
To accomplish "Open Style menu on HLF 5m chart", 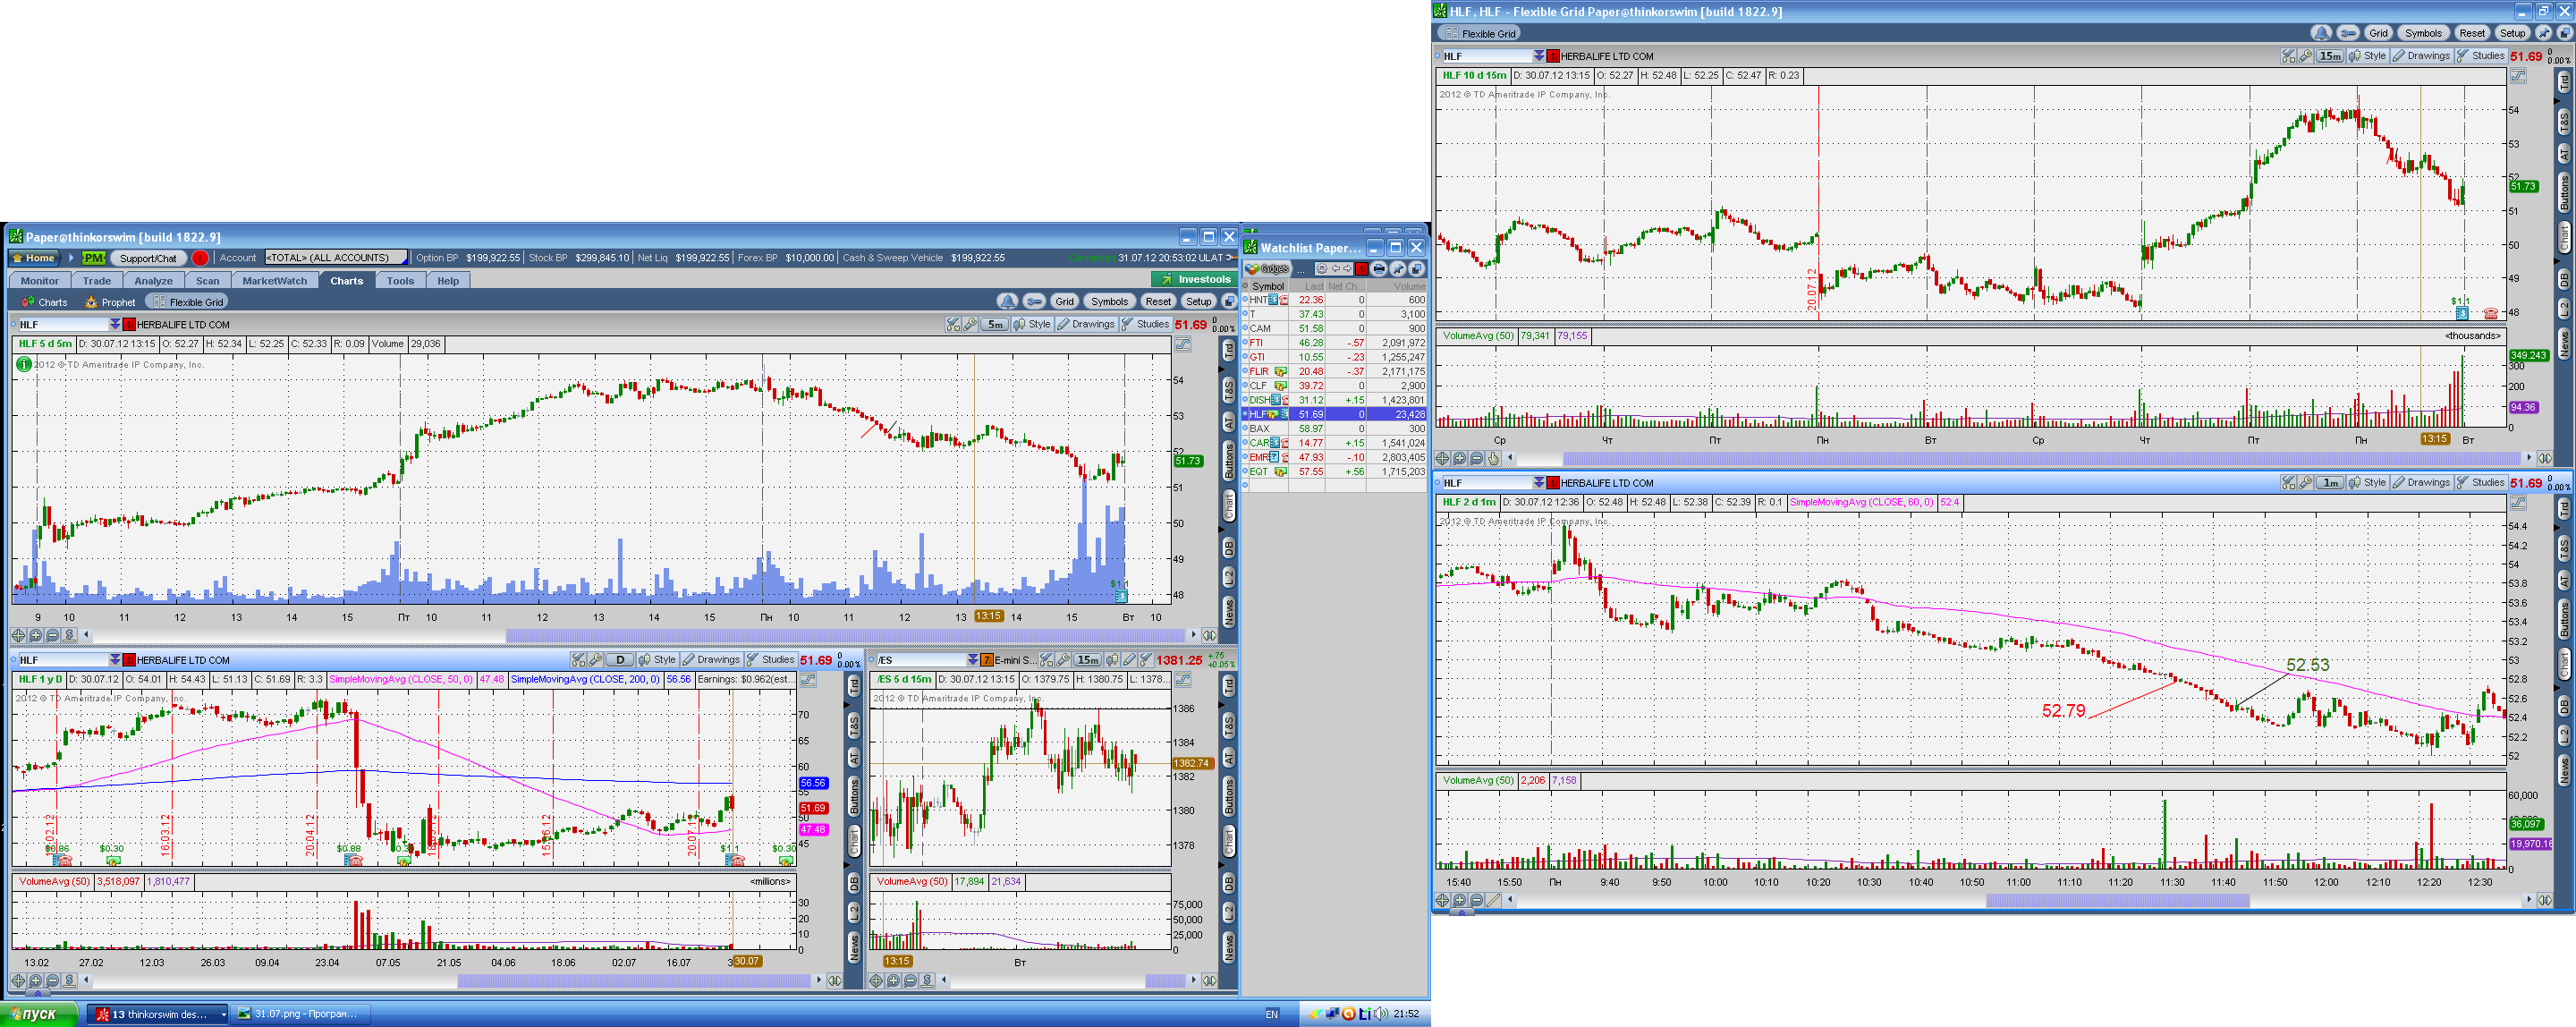I will (x=1033, y=325).
